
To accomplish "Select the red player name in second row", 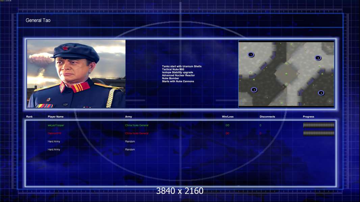I will coord(54,133).
